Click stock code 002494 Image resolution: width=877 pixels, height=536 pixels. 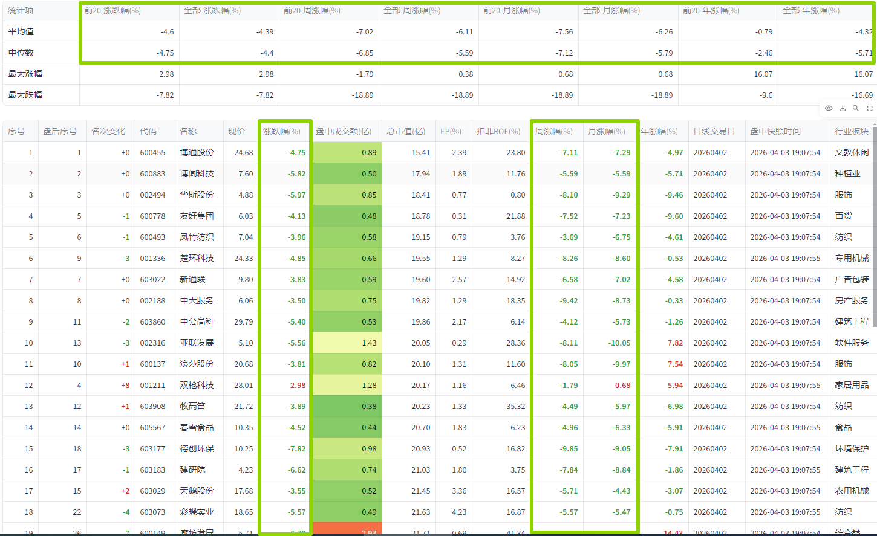pyautogui.click(x=152, y=195)
